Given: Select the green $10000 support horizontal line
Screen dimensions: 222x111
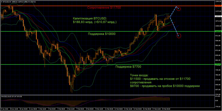Looking at the screenshot, I should click(108, 31).
